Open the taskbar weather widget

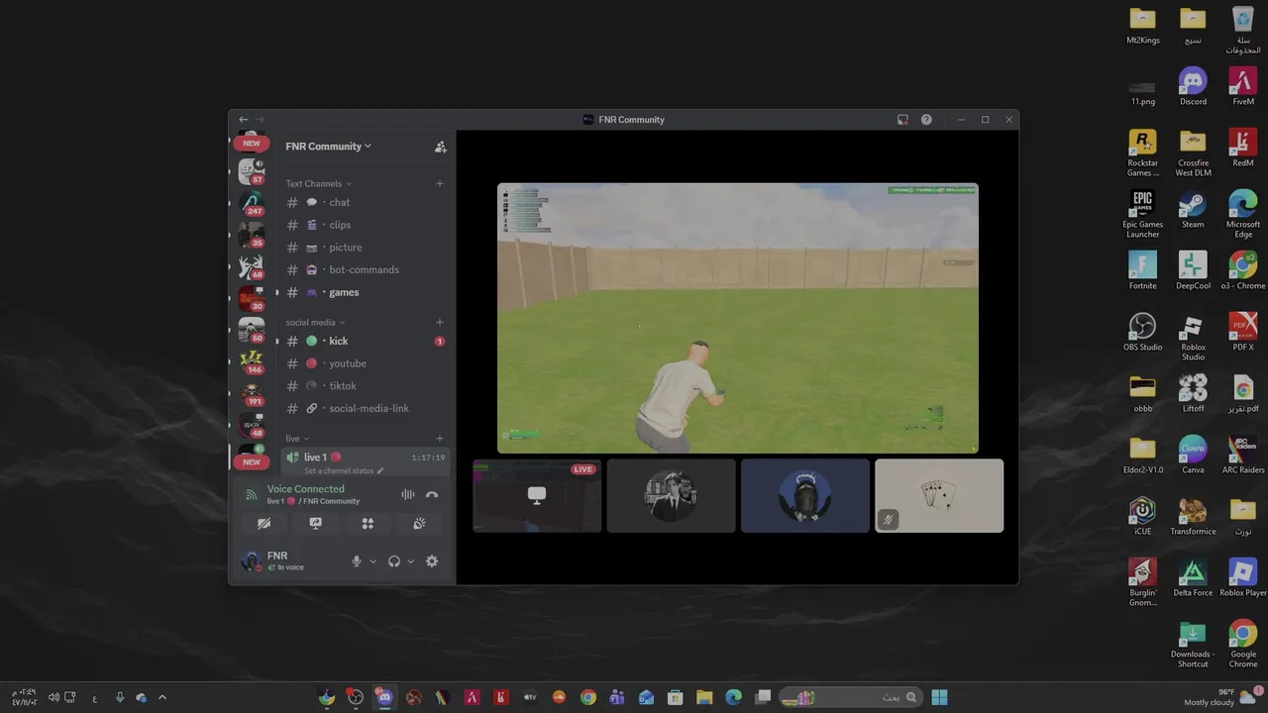(x=1221, y=697)
